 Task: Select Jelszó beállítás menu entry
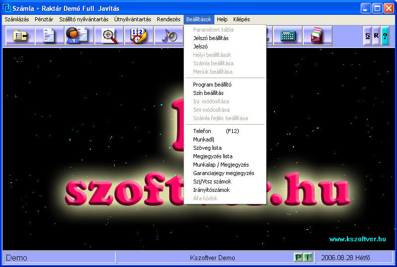[x=225, y=38]
